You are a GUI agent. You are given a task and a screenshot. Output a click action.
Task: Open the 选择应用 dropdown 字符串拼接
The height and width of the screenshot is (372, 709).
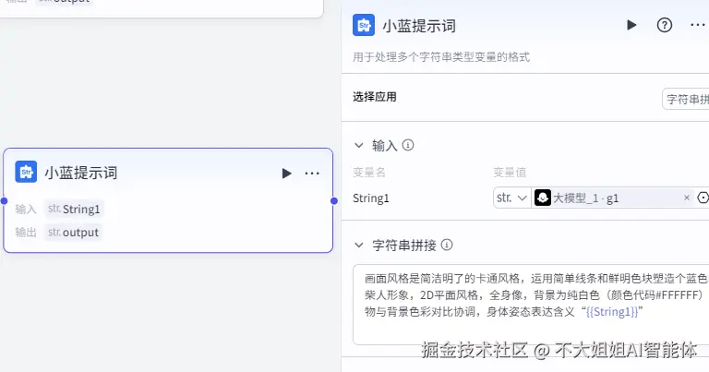686,99
